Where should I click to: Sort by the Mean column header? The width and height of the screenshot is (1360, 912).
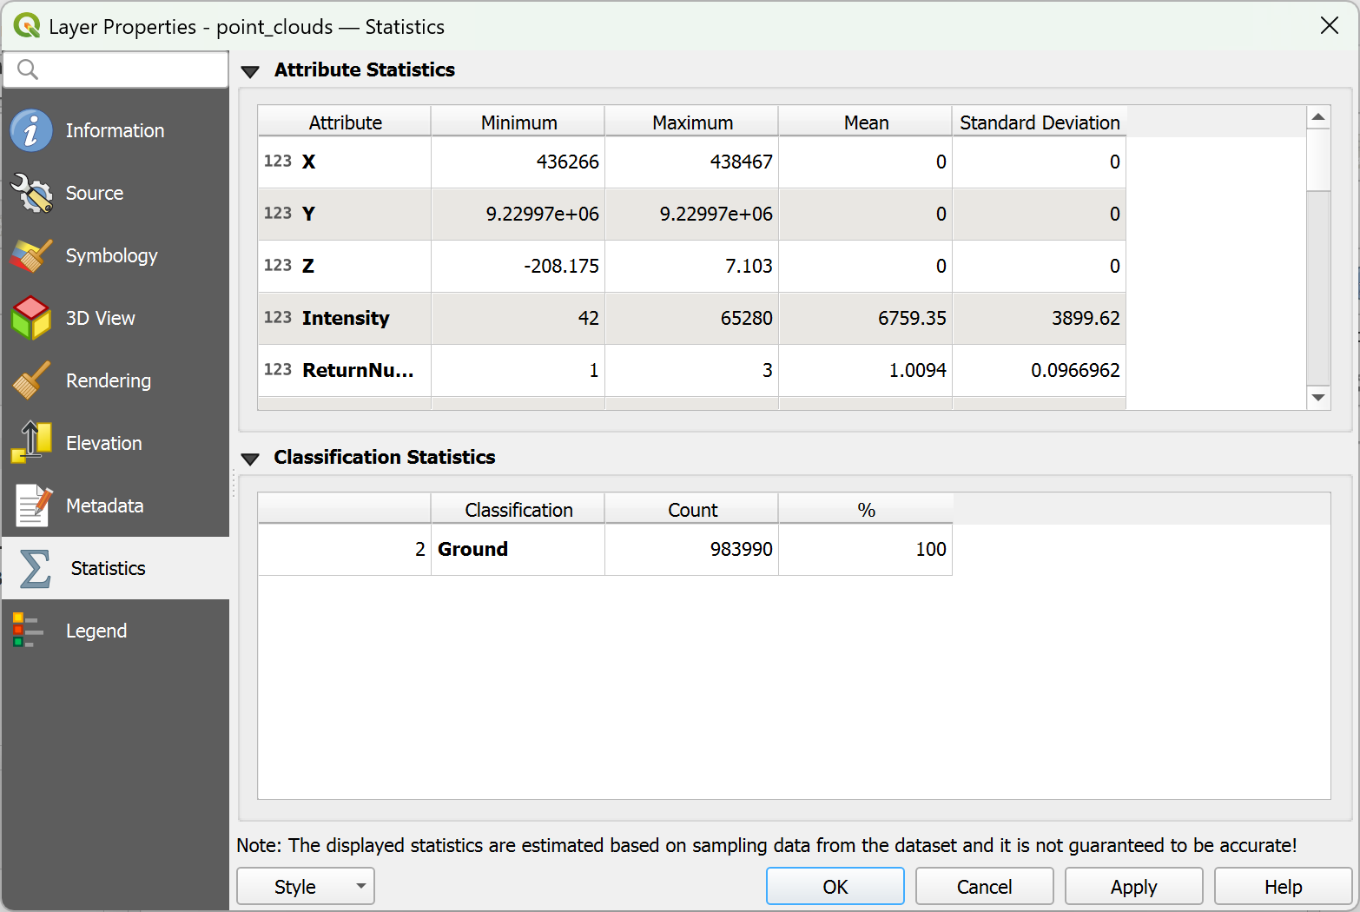pyautogui.click(x=866, y=122)
